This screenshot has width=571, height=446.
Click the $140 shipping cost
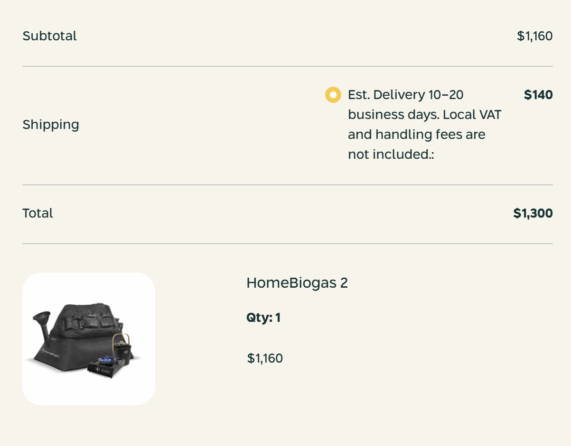[538, 95]
